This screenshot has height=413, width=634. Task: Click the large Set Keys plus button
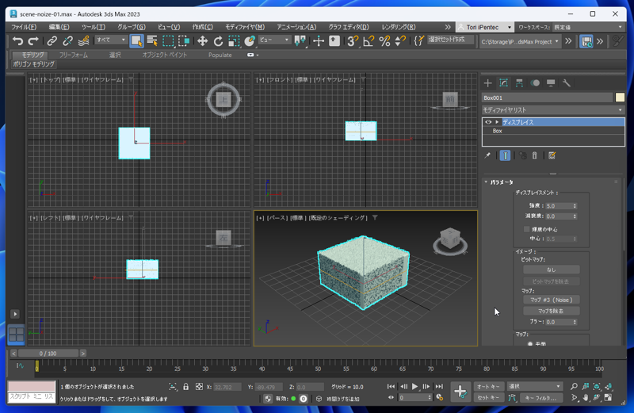point(460,392)
